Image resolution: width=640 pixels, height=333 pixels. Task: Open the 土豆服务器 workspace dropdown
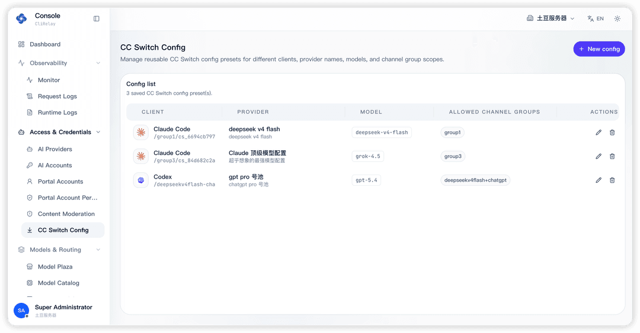pyautogui.click(x=551, y=18)
